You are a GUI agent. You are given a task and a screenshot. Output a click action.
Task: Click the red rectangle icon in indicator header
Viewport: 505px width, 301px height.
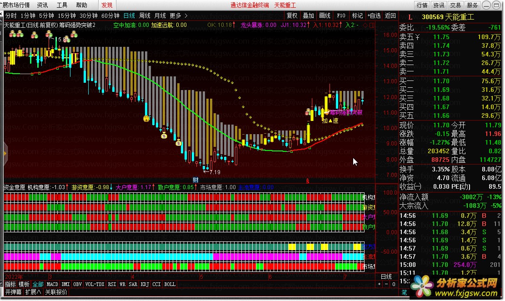tap(372, 25)
